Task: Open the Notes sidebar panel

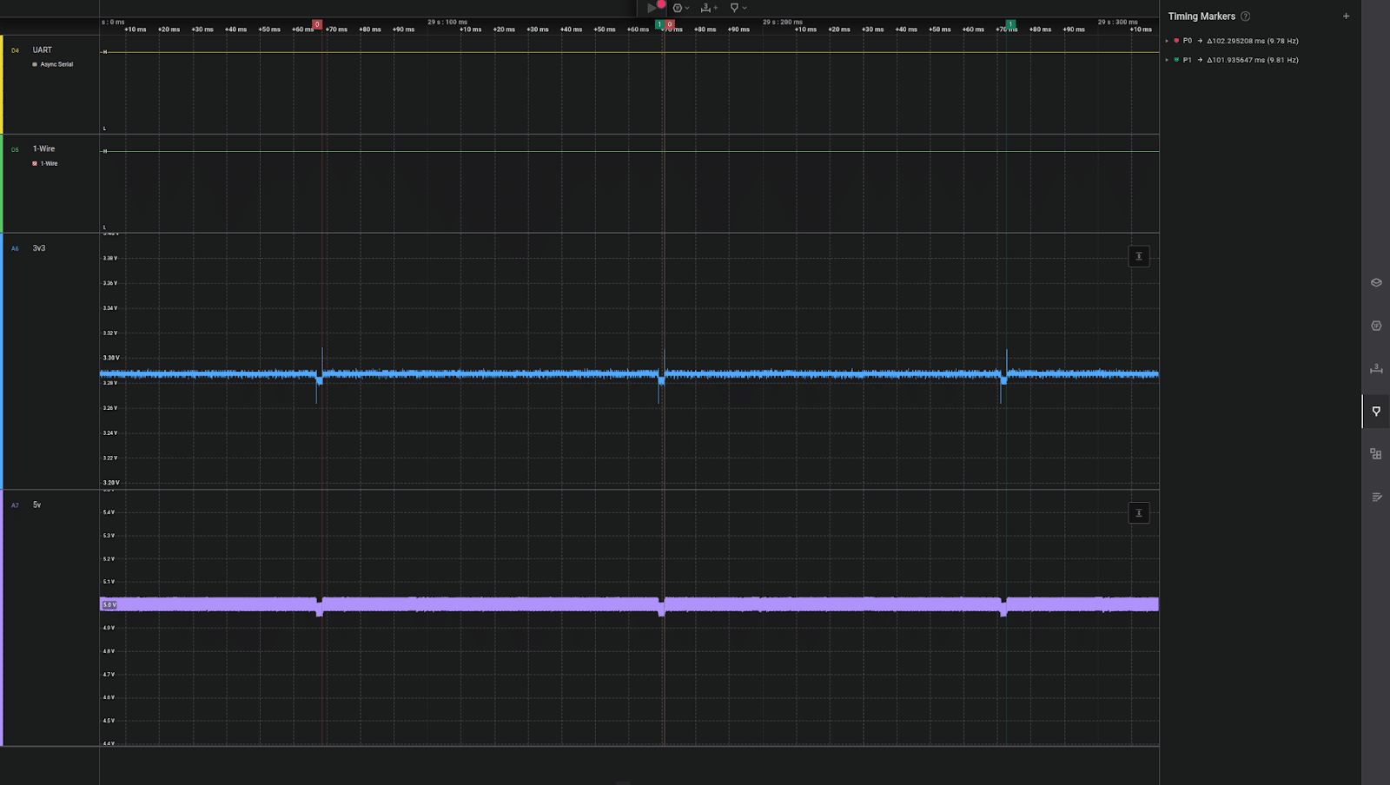Action: pos(1376,497)
